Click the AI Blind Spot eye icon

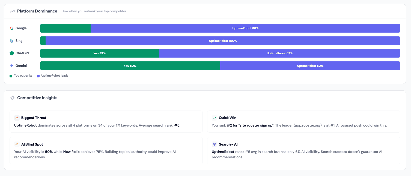click(17, 144)
